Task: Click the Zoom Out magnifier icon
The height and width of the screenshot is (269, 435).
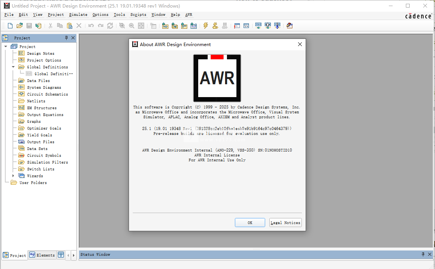Action: click(132, 26)
